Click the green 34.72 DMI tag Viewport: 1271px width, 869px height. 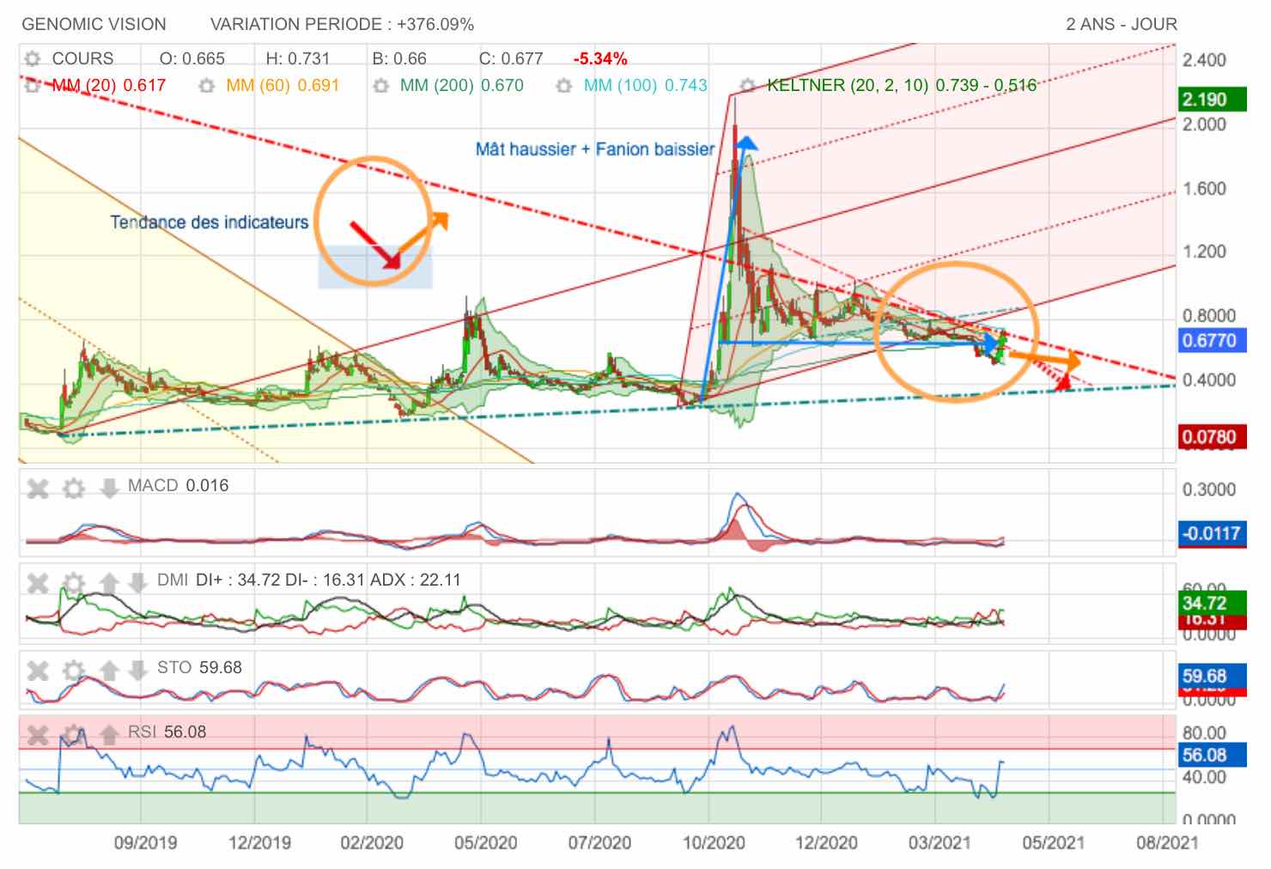pos(1212,603)
